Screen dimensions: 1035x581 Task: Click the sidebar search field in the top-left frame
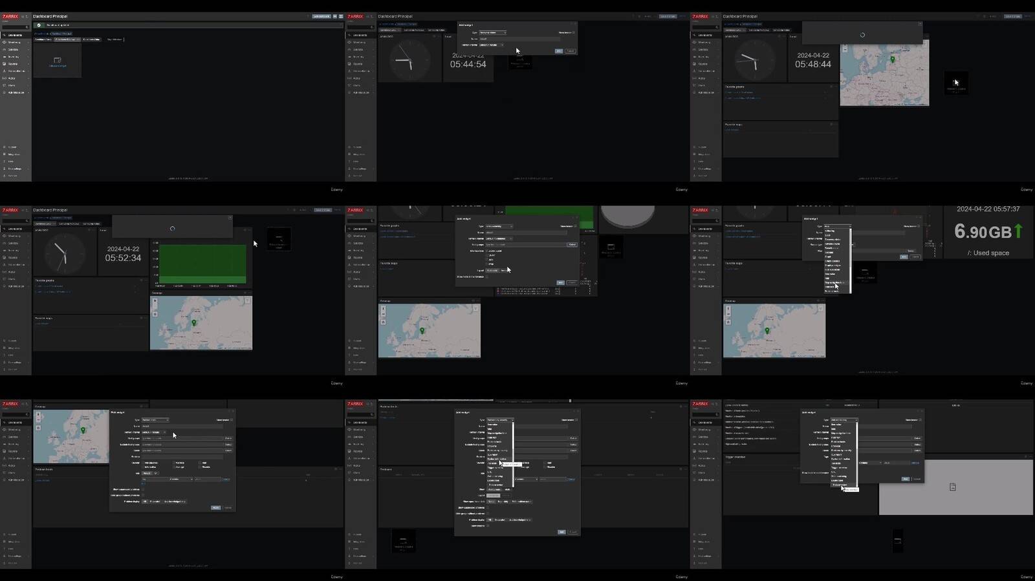tap(16, 27)
